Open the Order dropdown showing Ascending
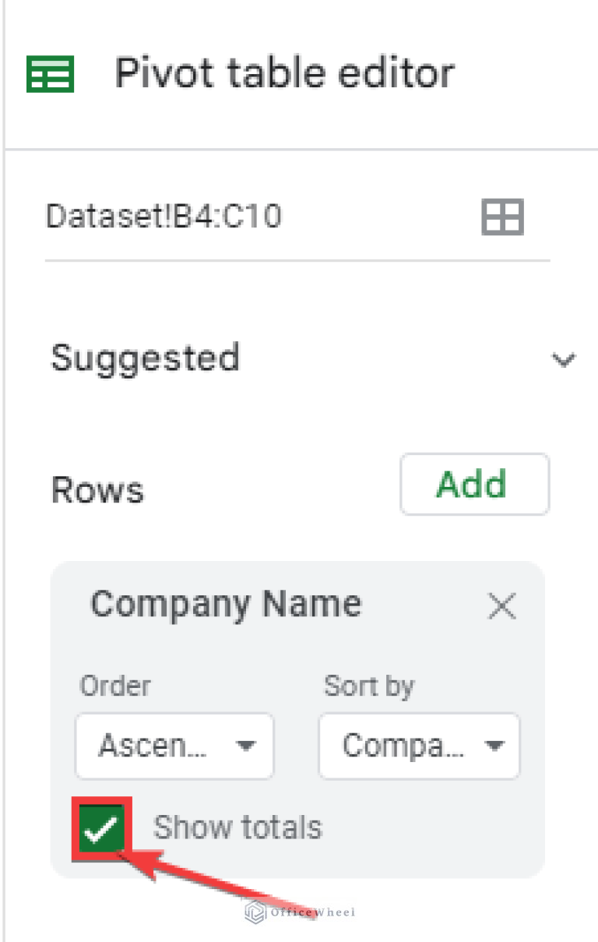The image size is (598, 942). 174,746
